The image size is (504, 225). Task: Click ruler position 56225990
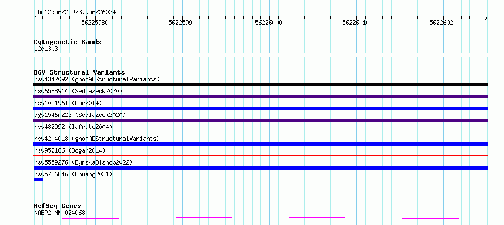click(x=182, y=23)
